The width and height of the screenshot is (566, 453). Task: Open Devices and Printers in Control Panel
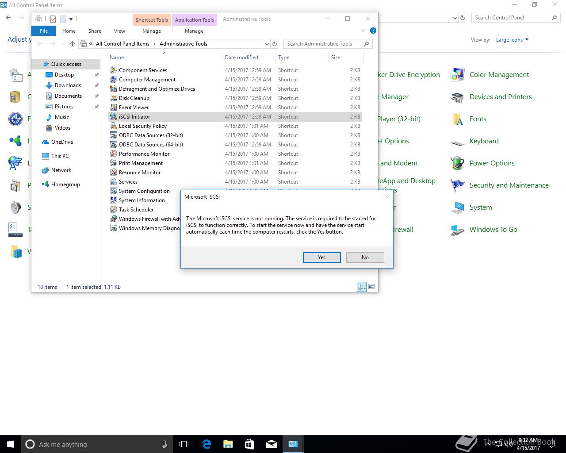pyautogui.click(x=491, y=97)
